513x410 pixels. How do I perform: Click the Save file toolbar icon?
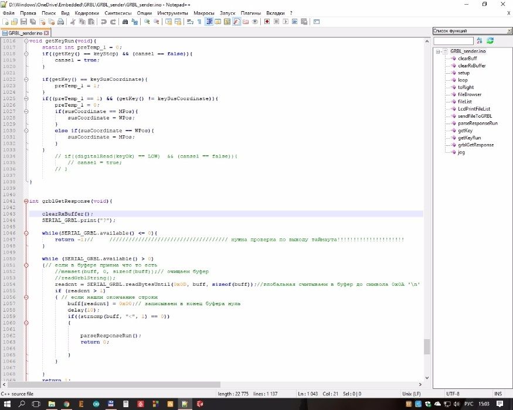[23, 22]
